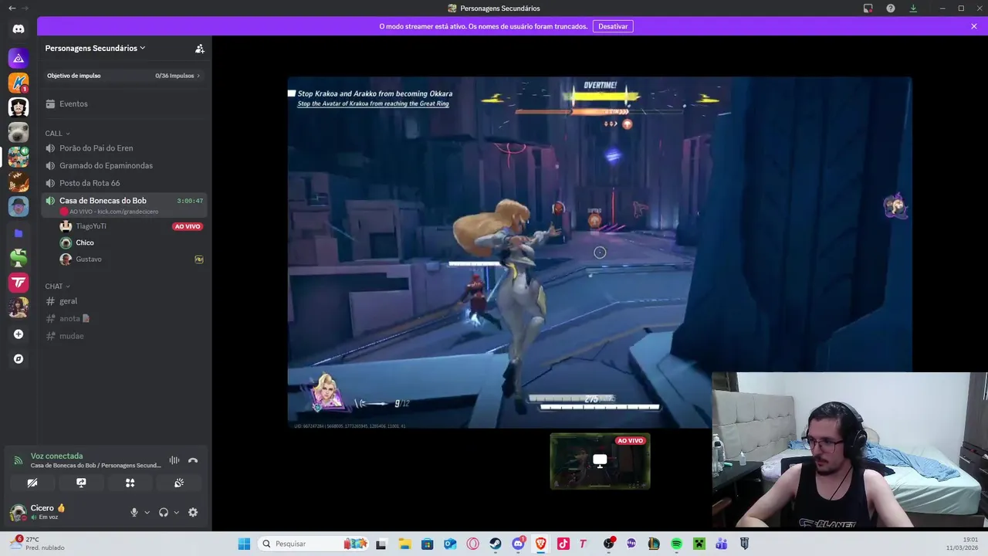The width and height of the screenshot is (988, 556).
Task: Join voice channel Porão do Pai do Eren
Action: [x=123, y=148]
